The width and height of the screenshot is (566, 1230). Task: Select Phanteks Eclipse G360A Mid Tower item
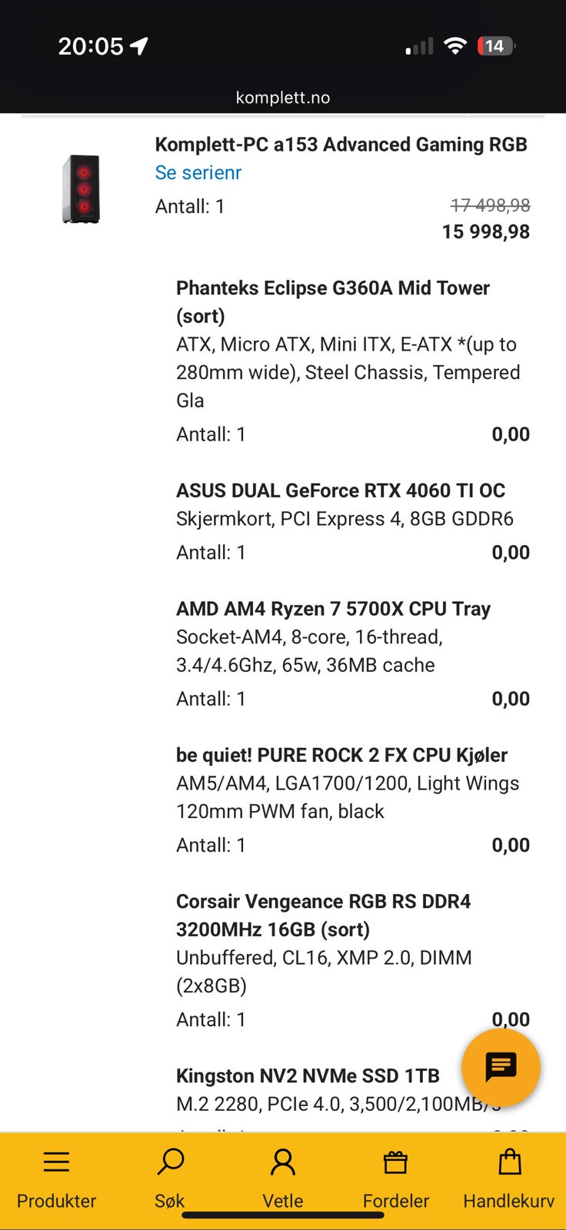coord(332,288)
